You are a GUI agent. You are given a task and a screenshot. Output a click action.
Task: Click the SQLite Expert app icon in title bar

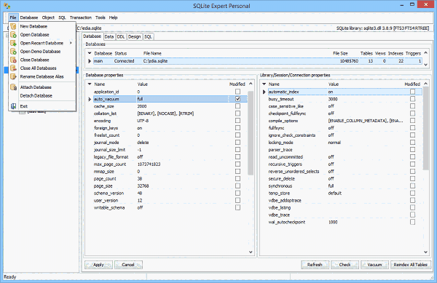click(x=7, y=6)
